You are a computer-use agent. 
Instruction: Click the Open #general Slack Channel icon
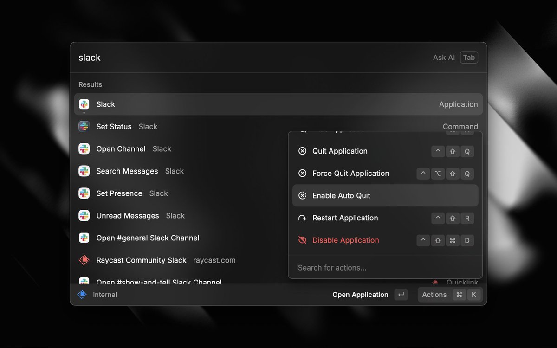[84, 238]
